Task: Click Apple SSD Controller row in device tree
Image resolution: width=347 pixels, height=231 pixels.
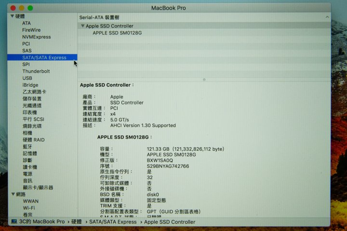Action: point(204,26)
